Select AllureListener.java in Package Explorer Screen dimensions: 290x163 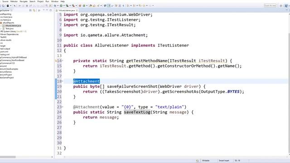point(13,26)
